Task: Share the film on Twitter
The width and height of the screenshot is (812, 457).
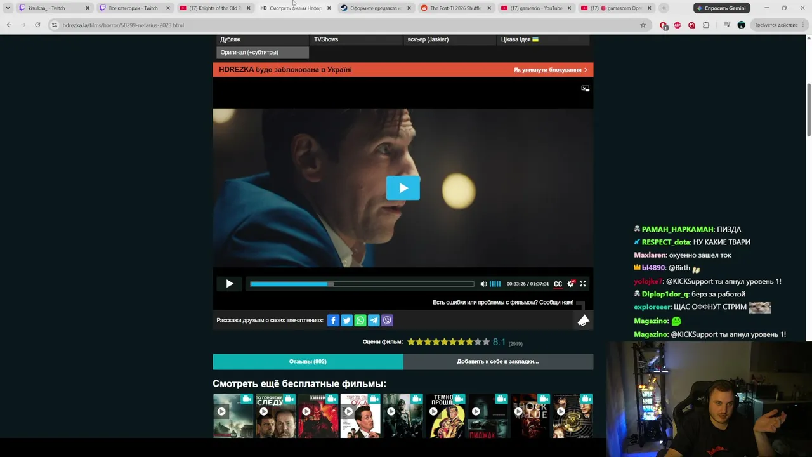Action: pos(346,321)
